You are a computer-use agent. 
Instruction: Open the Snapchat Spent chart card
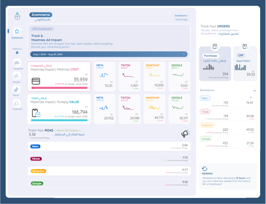pos(154,76)
